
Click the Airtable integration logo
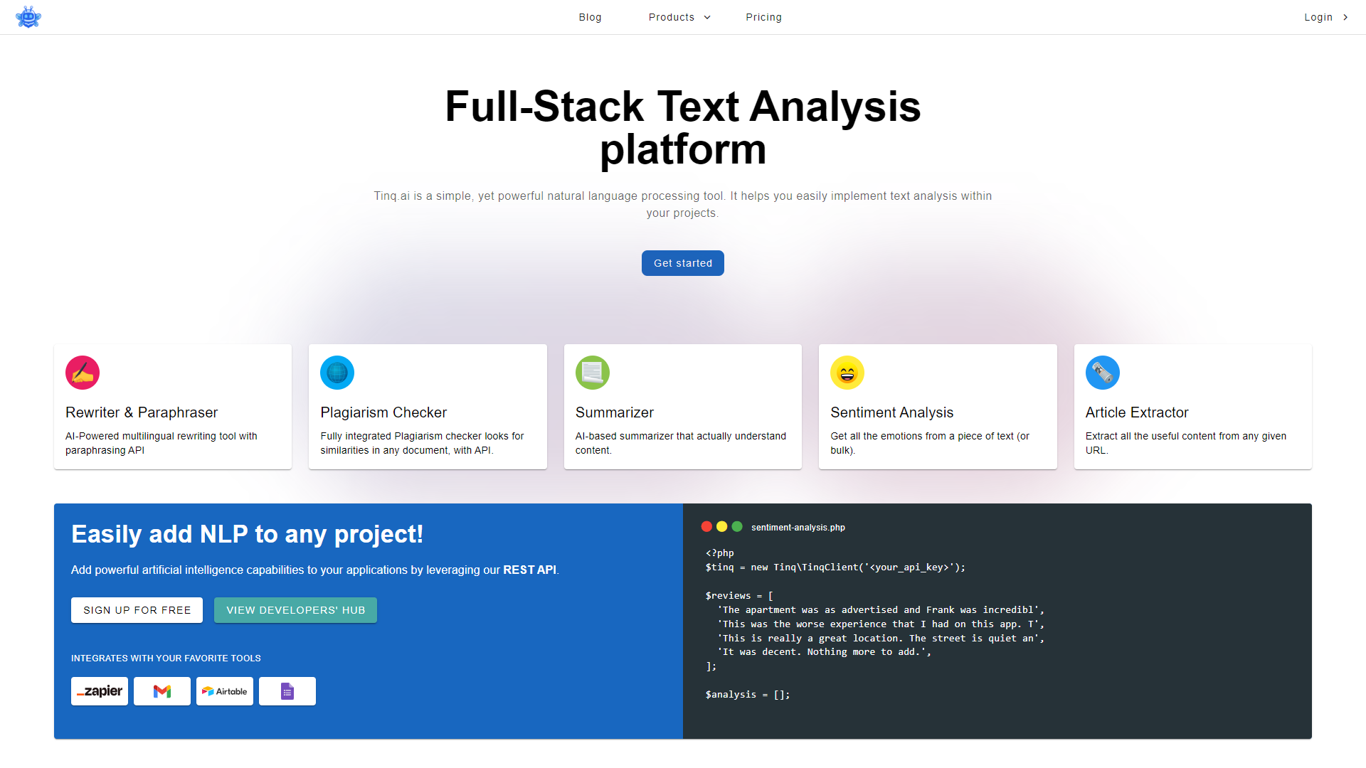pyautogui.click(x=225, y=691)
